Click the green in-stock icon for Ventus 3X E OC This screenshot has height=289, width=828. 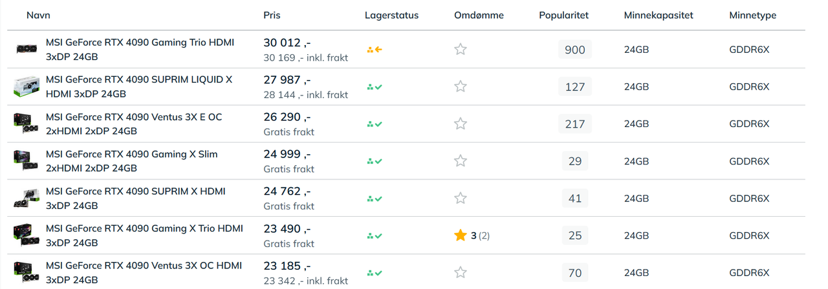(x=374, y=124)
